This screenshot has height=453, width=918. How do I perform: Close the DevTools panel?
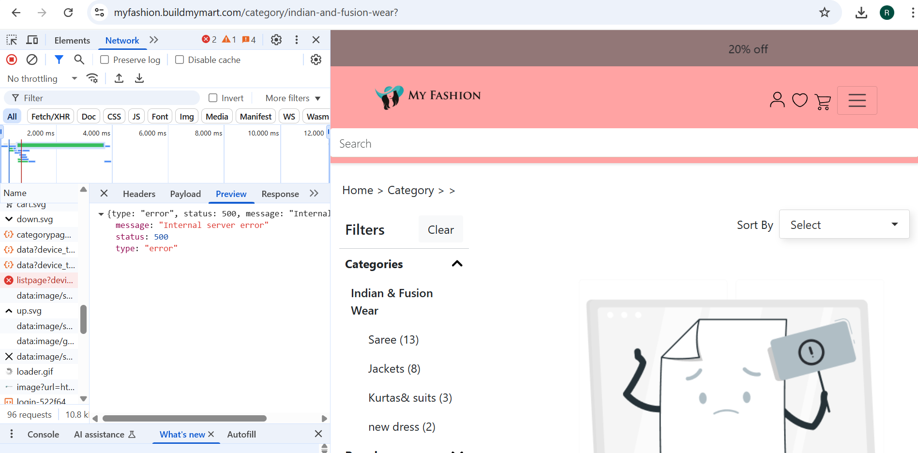316,40
